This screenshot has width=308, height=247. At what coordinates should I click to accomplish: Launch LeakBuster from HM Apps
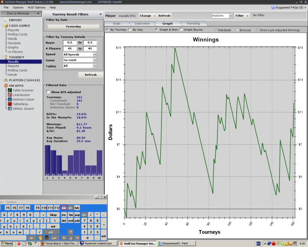(x=21, y=95)
